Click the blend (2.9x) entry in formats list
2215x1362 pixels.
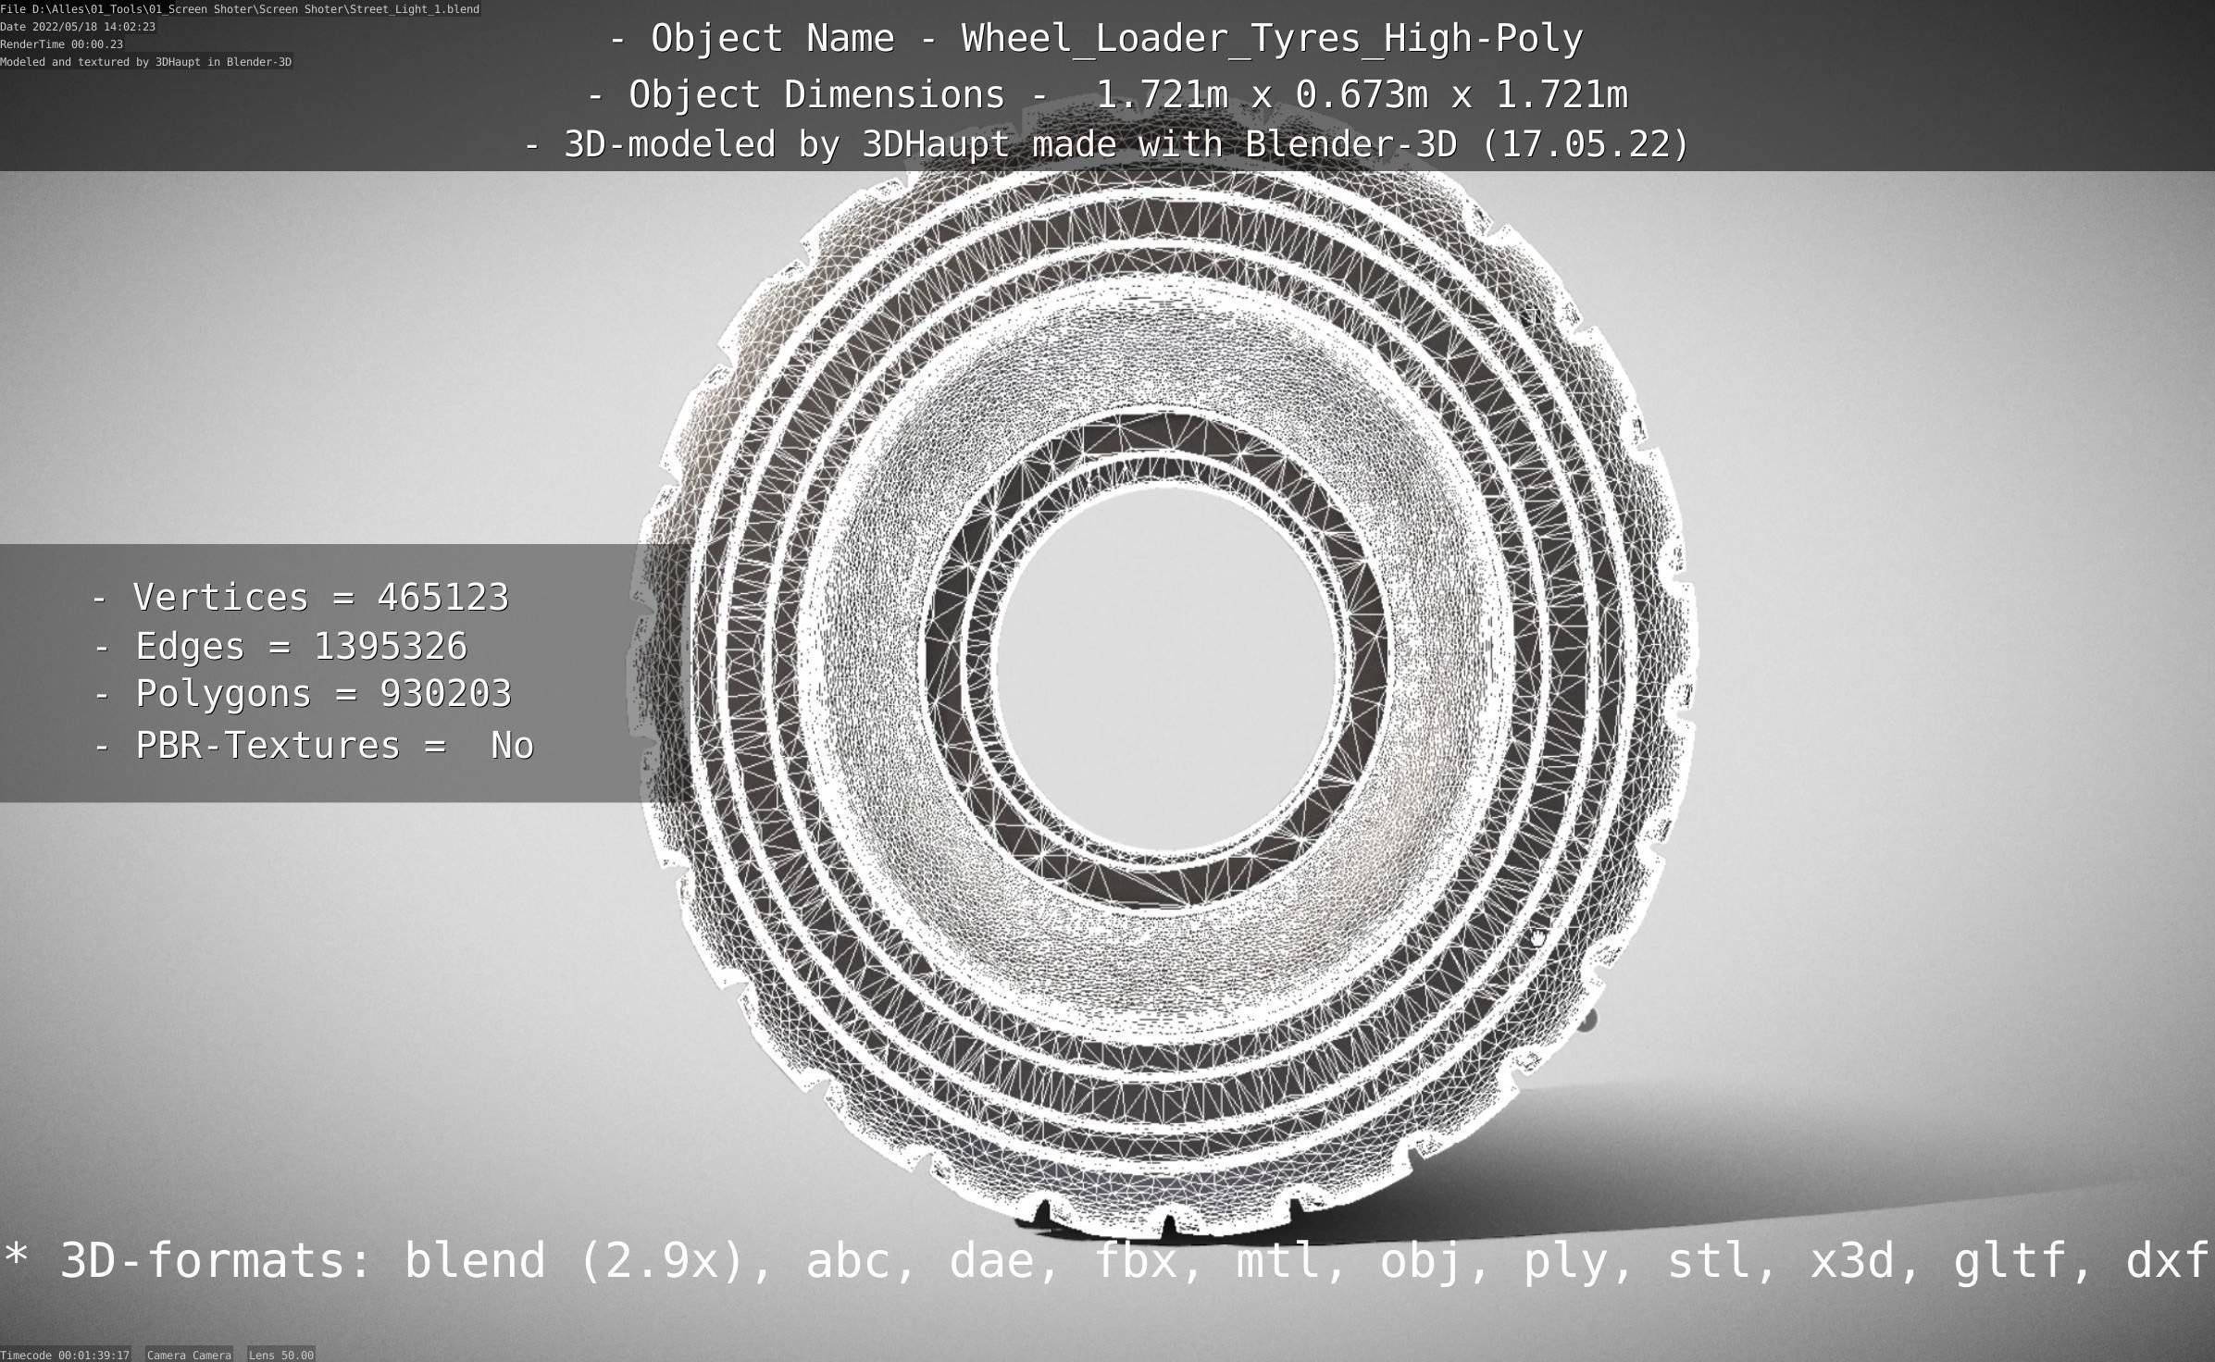tap(574, 1260)
